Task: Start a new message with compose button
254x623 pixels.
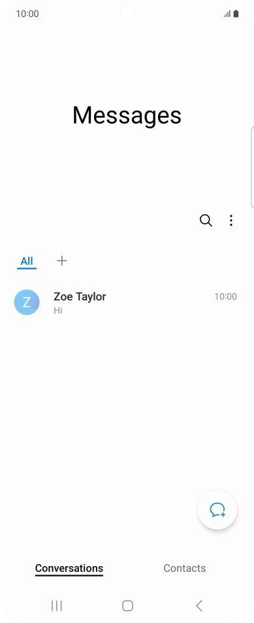Action: point(217,509)
